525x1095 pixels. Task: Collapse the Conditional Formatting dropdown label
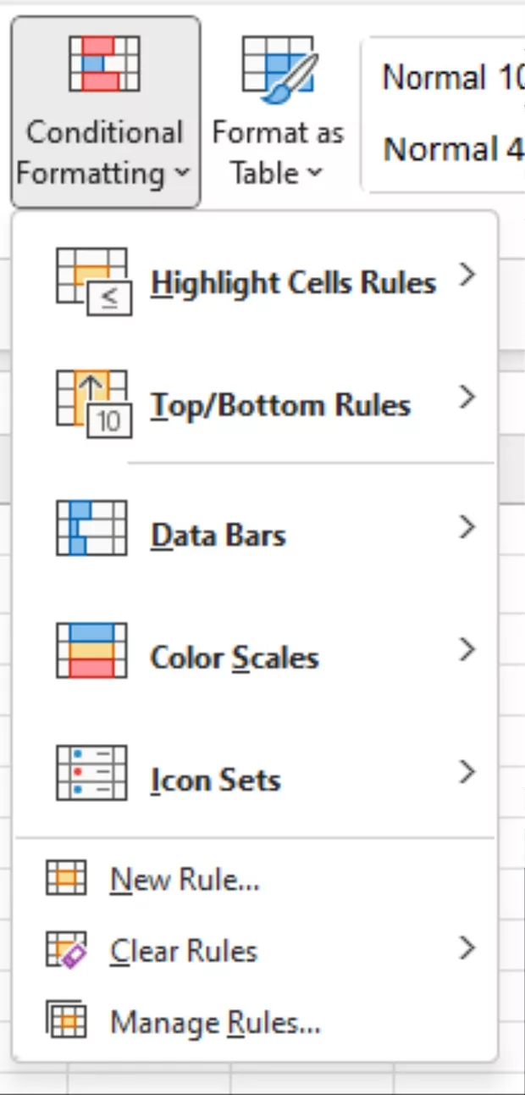click(104, 153)
